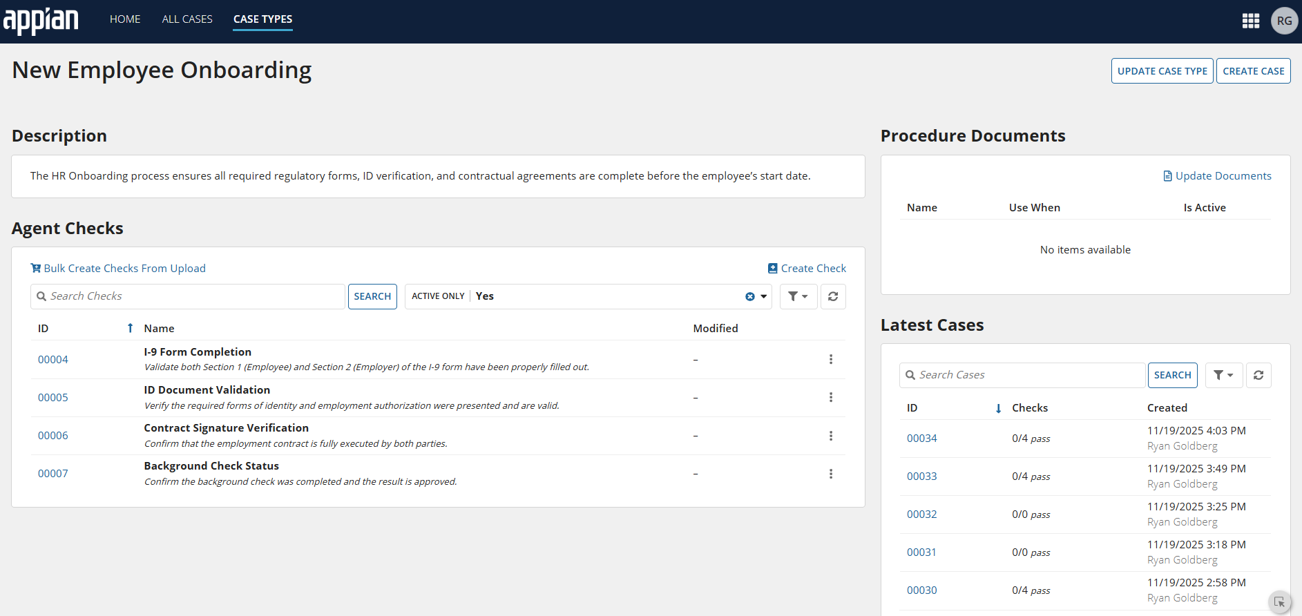This screenshot has width=1302, height=616.
Task: Open actions menu for I-9 Form Completion
Action: point(830,359)
